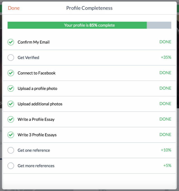Click green checkmark beside Write a Profile Essay
The height and width of the screenshot is (191, 179).
(x=11, y=119)
